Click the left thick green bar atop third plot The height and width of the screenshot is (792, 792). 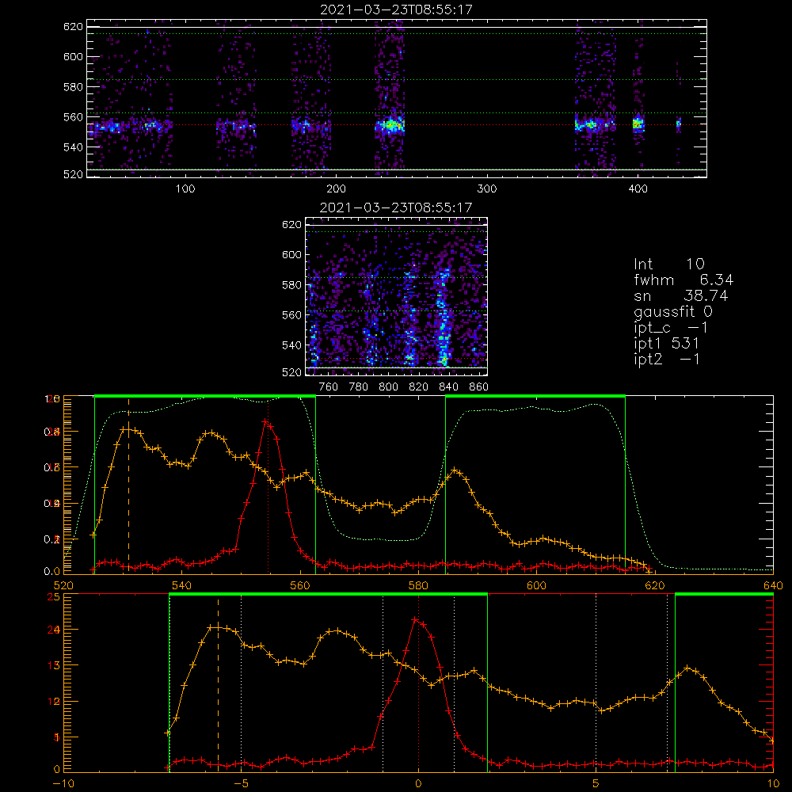(205, 396)
